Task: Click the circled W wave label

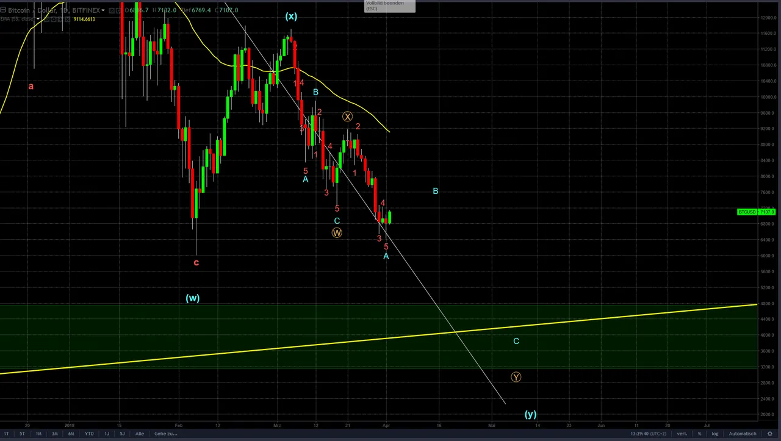Action: pyautogui.click(x=337, y=232)
